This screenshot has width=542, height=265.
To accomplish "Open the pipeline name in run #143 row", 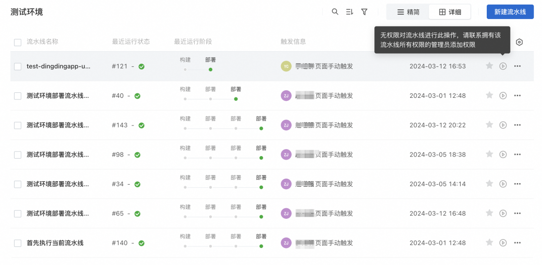I will point(58,125).
